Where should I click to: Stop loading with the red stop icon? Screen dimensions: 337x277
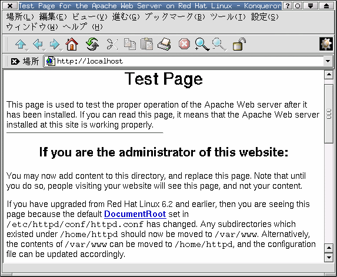pos(184,44)
